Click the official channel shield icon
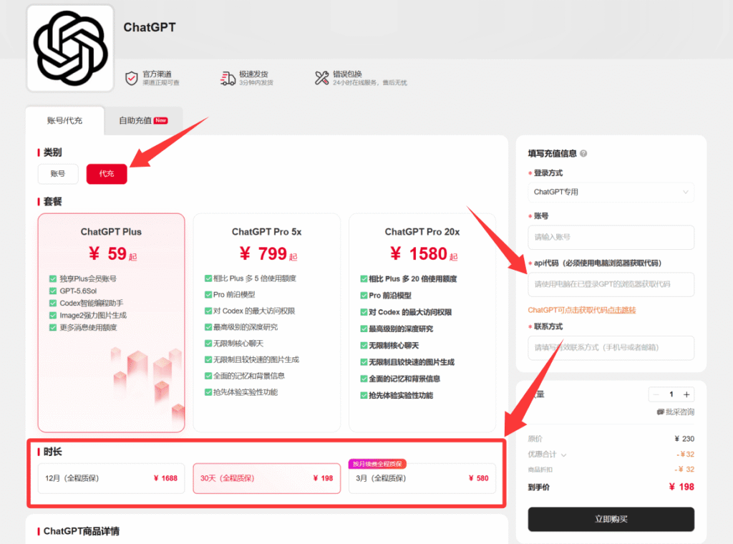The image size is (733, 544). coord(132,78)
